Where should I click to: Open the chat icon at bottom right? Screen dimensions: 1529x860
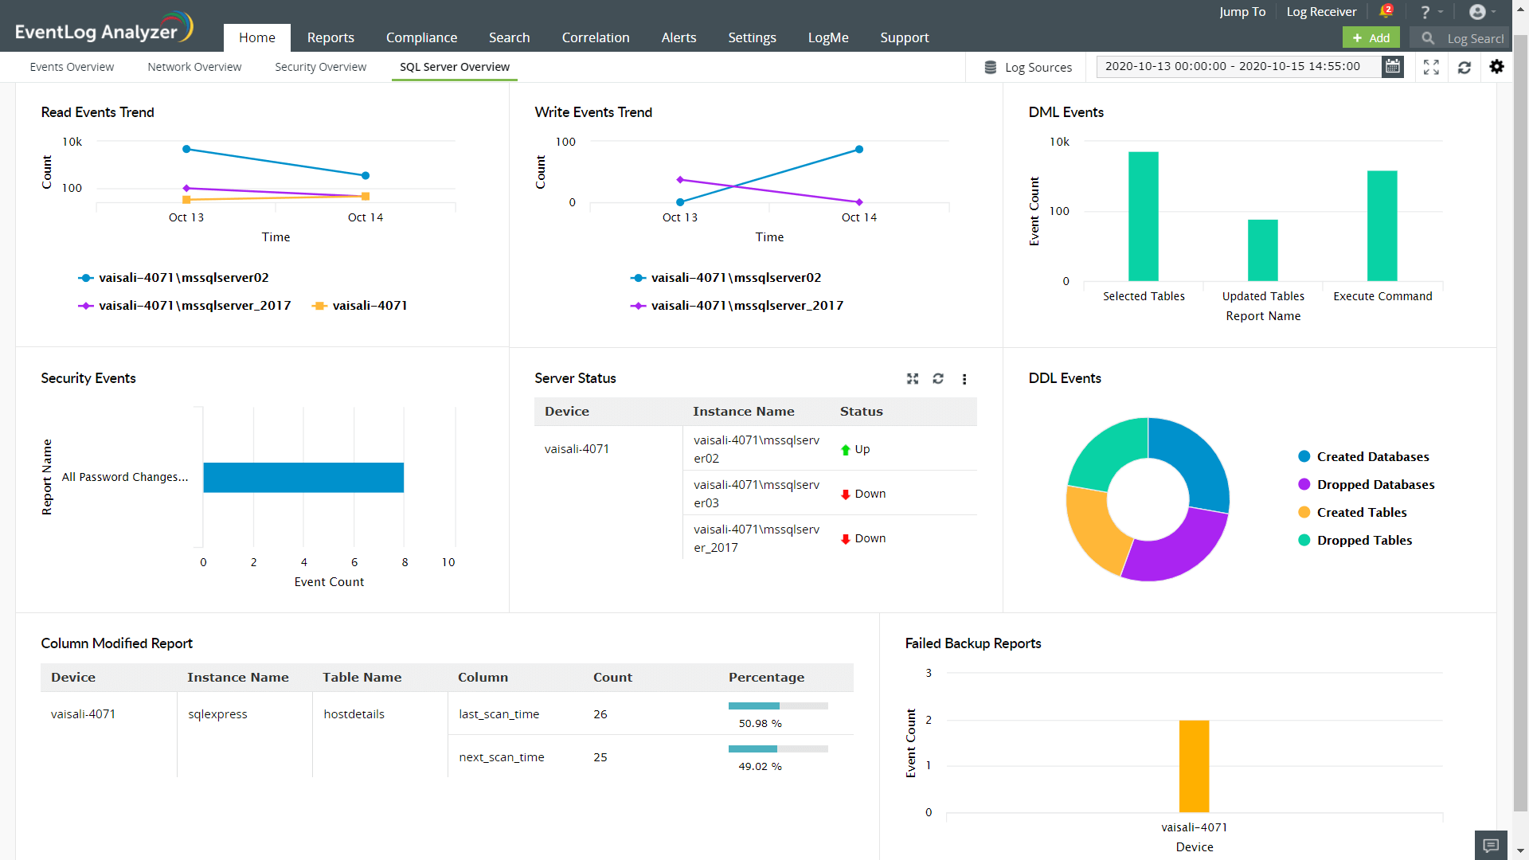pyautogui.click(x=1491, y=845)
